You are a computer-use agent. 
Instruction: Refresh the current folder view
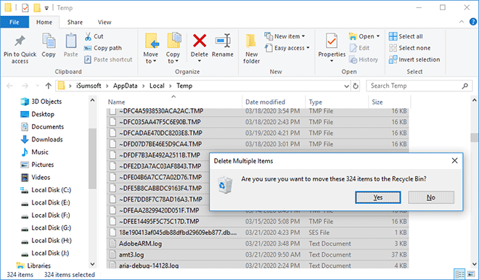tap(356, 86)
